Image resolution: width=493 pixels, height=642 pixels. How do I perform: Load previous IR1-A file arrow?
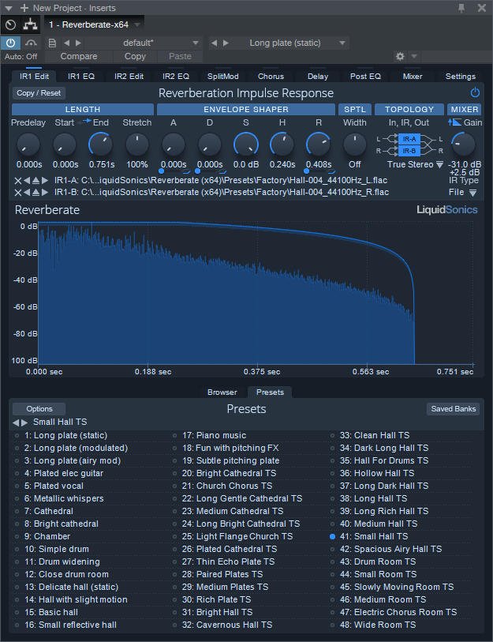pos(27,180)
